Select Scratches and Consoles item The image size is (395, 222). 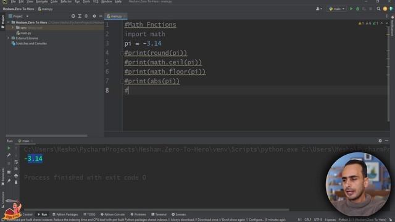pos(29,44)
